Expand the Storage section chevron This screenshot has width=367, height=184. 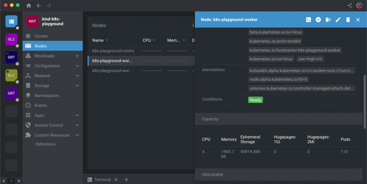[x=77, y=86]
